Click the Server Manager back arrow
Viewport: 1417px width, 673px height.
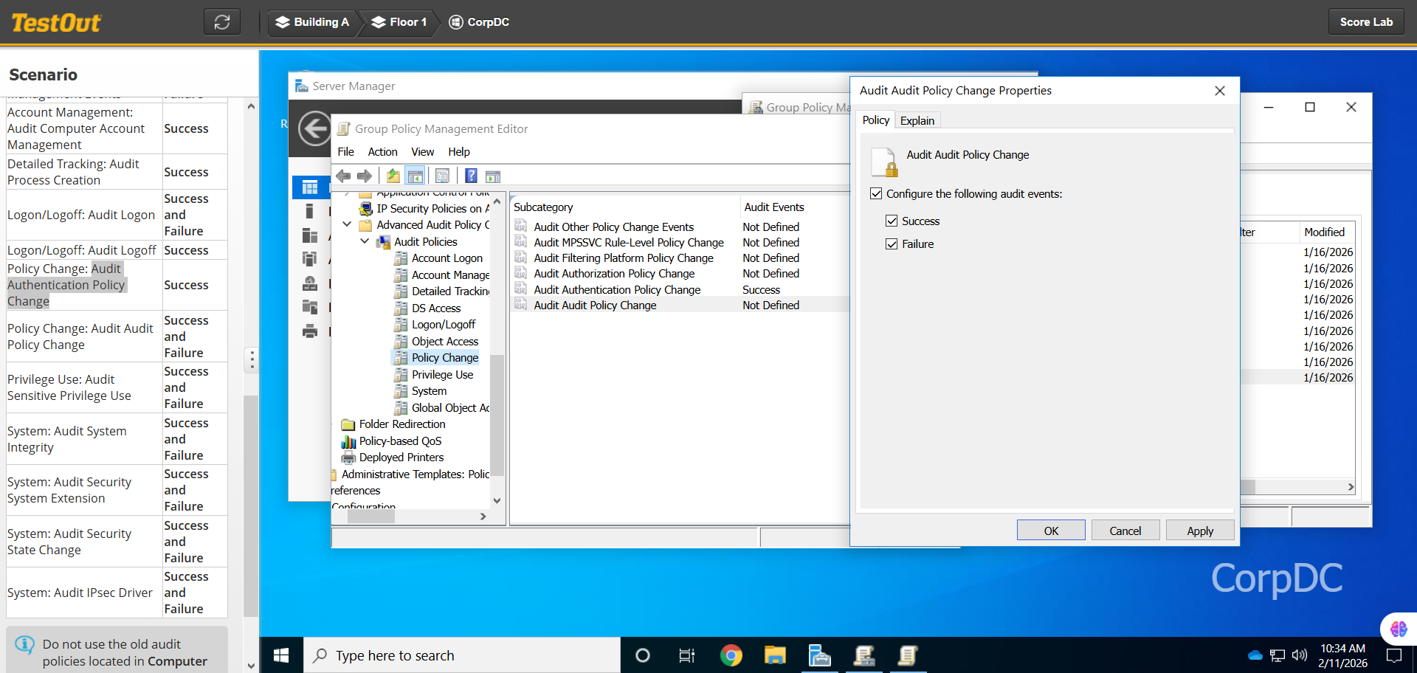(315, 129)
